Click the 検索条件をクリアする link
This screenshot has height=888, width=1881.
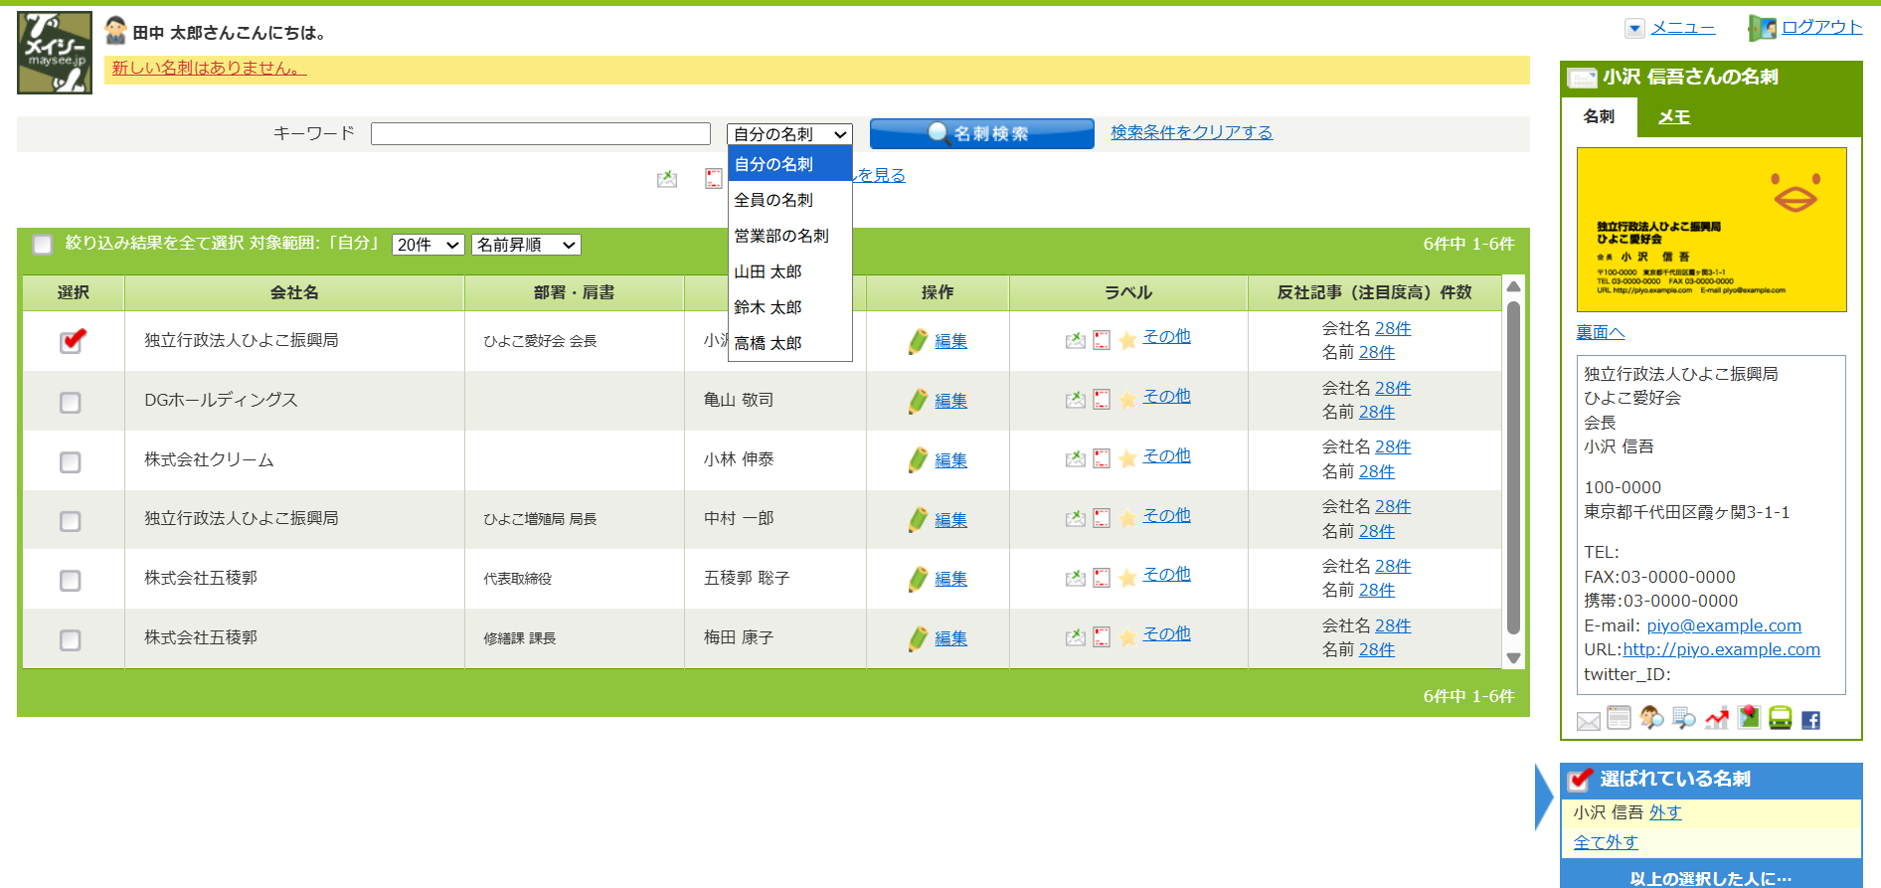point(1191,132)
